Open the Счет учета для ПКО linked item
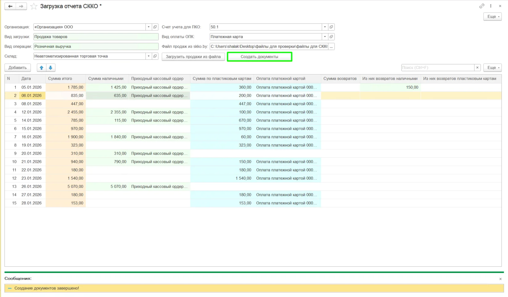The image size is (508, 297). point(331,27)
